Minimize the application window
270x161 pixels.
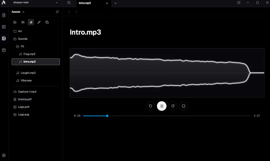pos(248,3)
